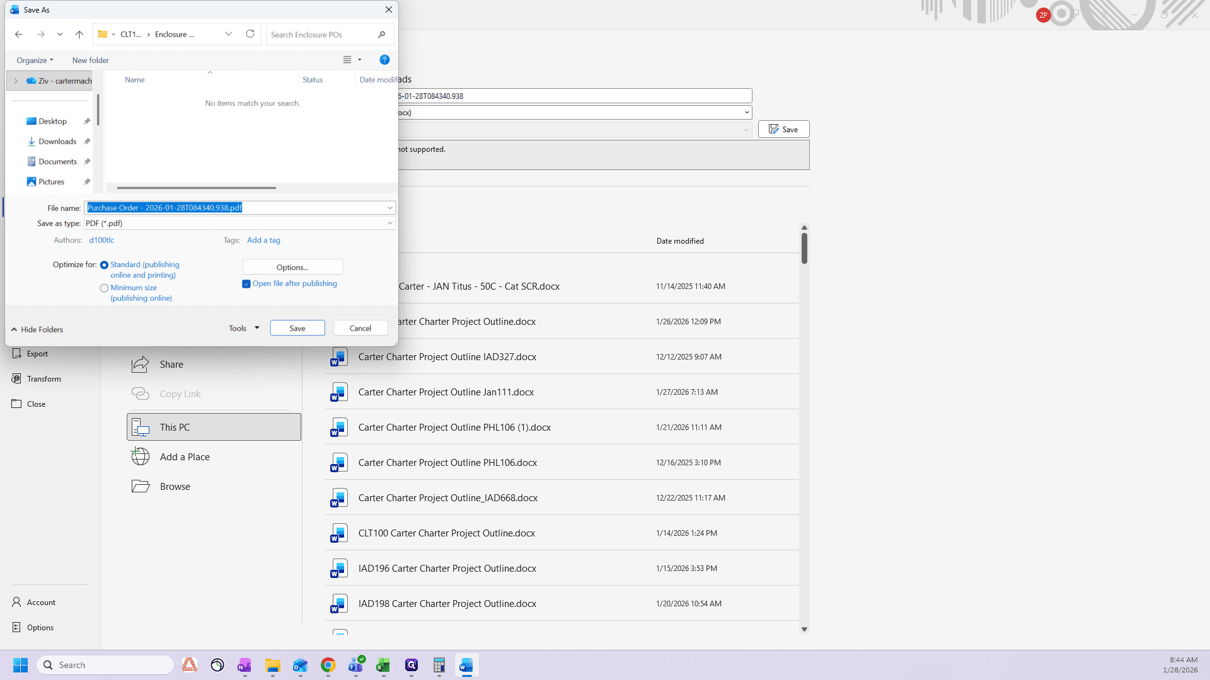
Task: Open the recent locations dropdown arrow
Action: pos(60,35)
